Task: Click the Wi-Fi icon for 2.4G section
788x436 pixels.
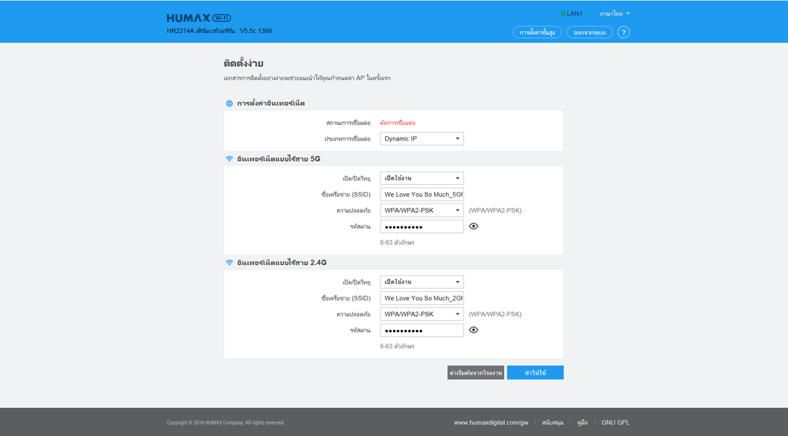Action: 229,263
